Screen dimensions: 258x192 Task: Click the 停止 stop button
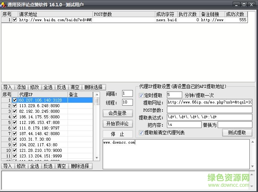118,134
